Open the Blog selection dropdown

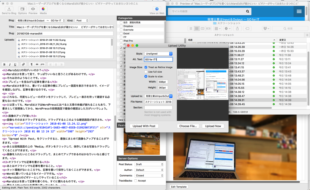[x=41, y=20]
